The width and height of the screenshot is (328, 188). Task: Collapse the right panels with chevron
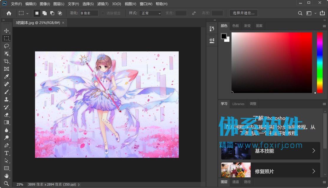pos(324,20)
